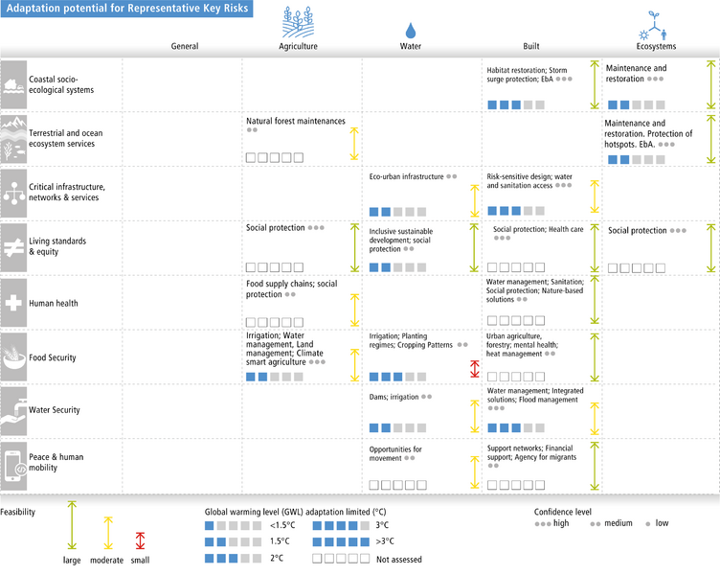
Task: Click Maintenance and restoration. Protection of hotspots text
Action: [648, 134]
